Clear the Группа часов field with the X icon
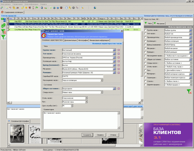The width and height of the screenshot is (194, 151). (119, 50)
